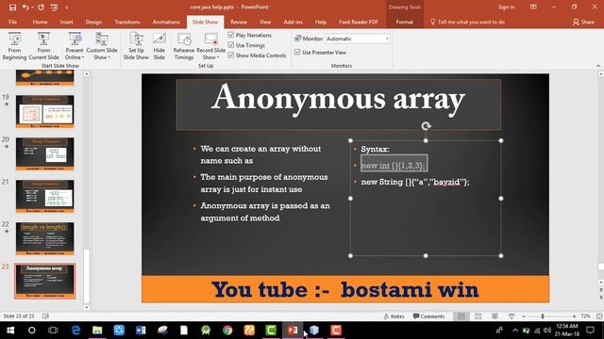The width and height of the screenshot is (604, 339).
Task: Switch to the Insert tab
Action: coord(66,22)
